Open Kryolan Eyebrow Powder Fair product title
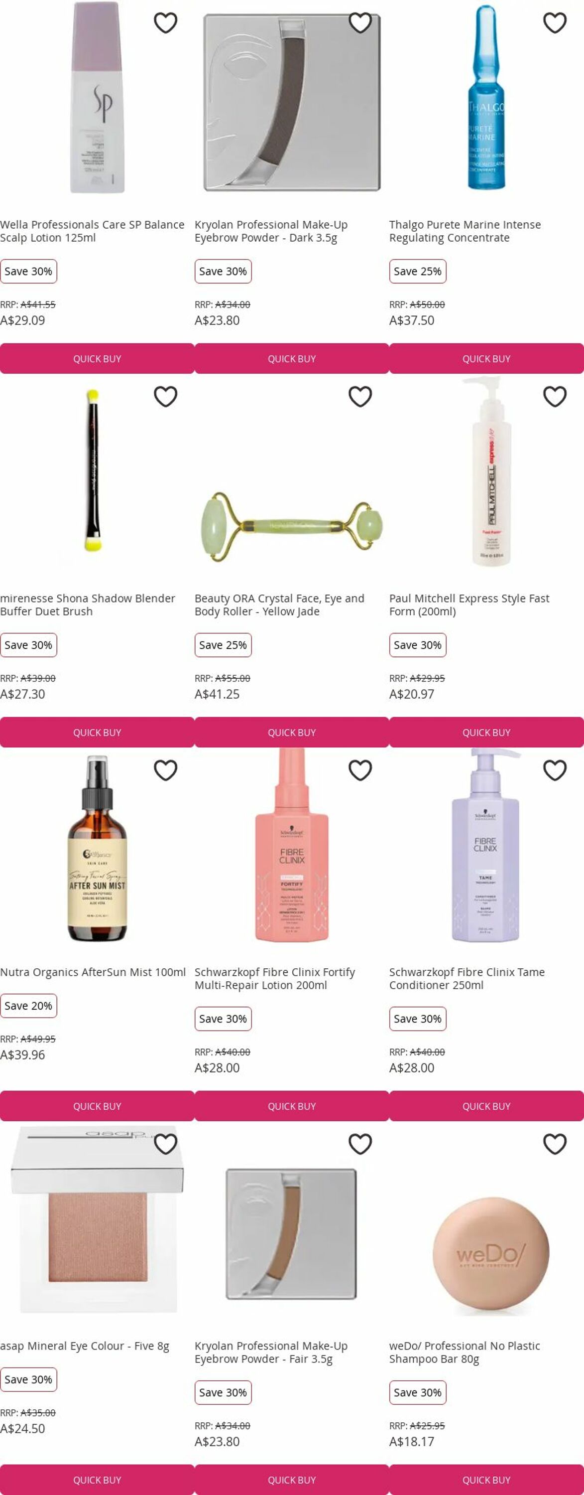The height and width of the screenshot is (1495, 584). (271, 1352)
